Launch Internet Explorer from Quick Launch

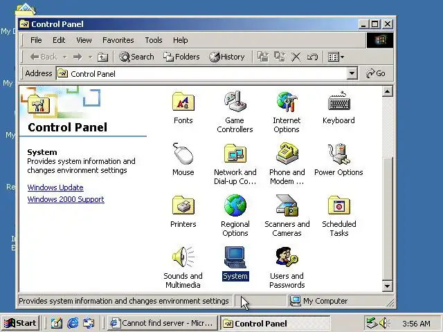click(73, 323)
